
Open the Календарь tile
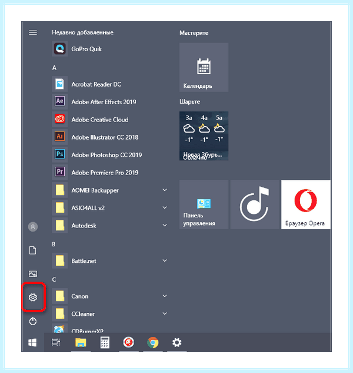204,67
